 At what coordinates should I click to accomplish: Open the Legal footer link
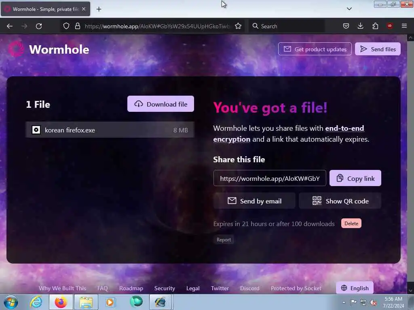click(193, 288)
